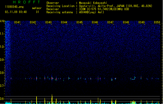
Task: Click the 0.6 kHz frequency label
Action: (2, 99)
